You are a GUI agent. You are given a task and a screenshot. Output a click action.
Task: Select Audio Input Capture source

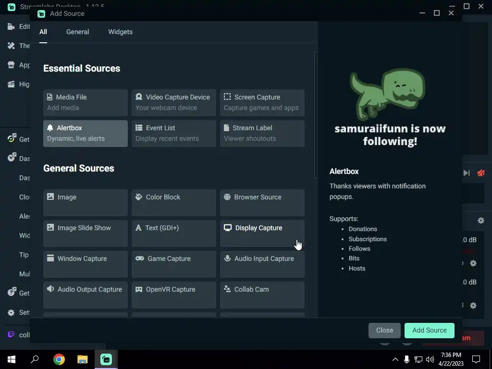262,264
